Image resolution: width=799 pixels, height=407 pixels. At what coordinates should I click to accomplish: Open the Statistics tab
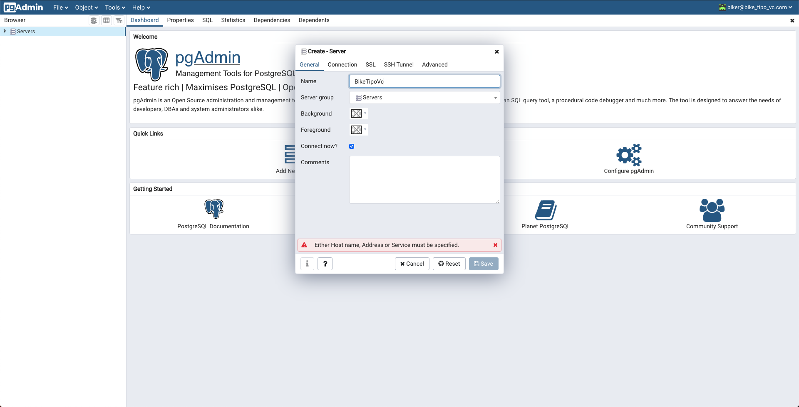point(233,20)
